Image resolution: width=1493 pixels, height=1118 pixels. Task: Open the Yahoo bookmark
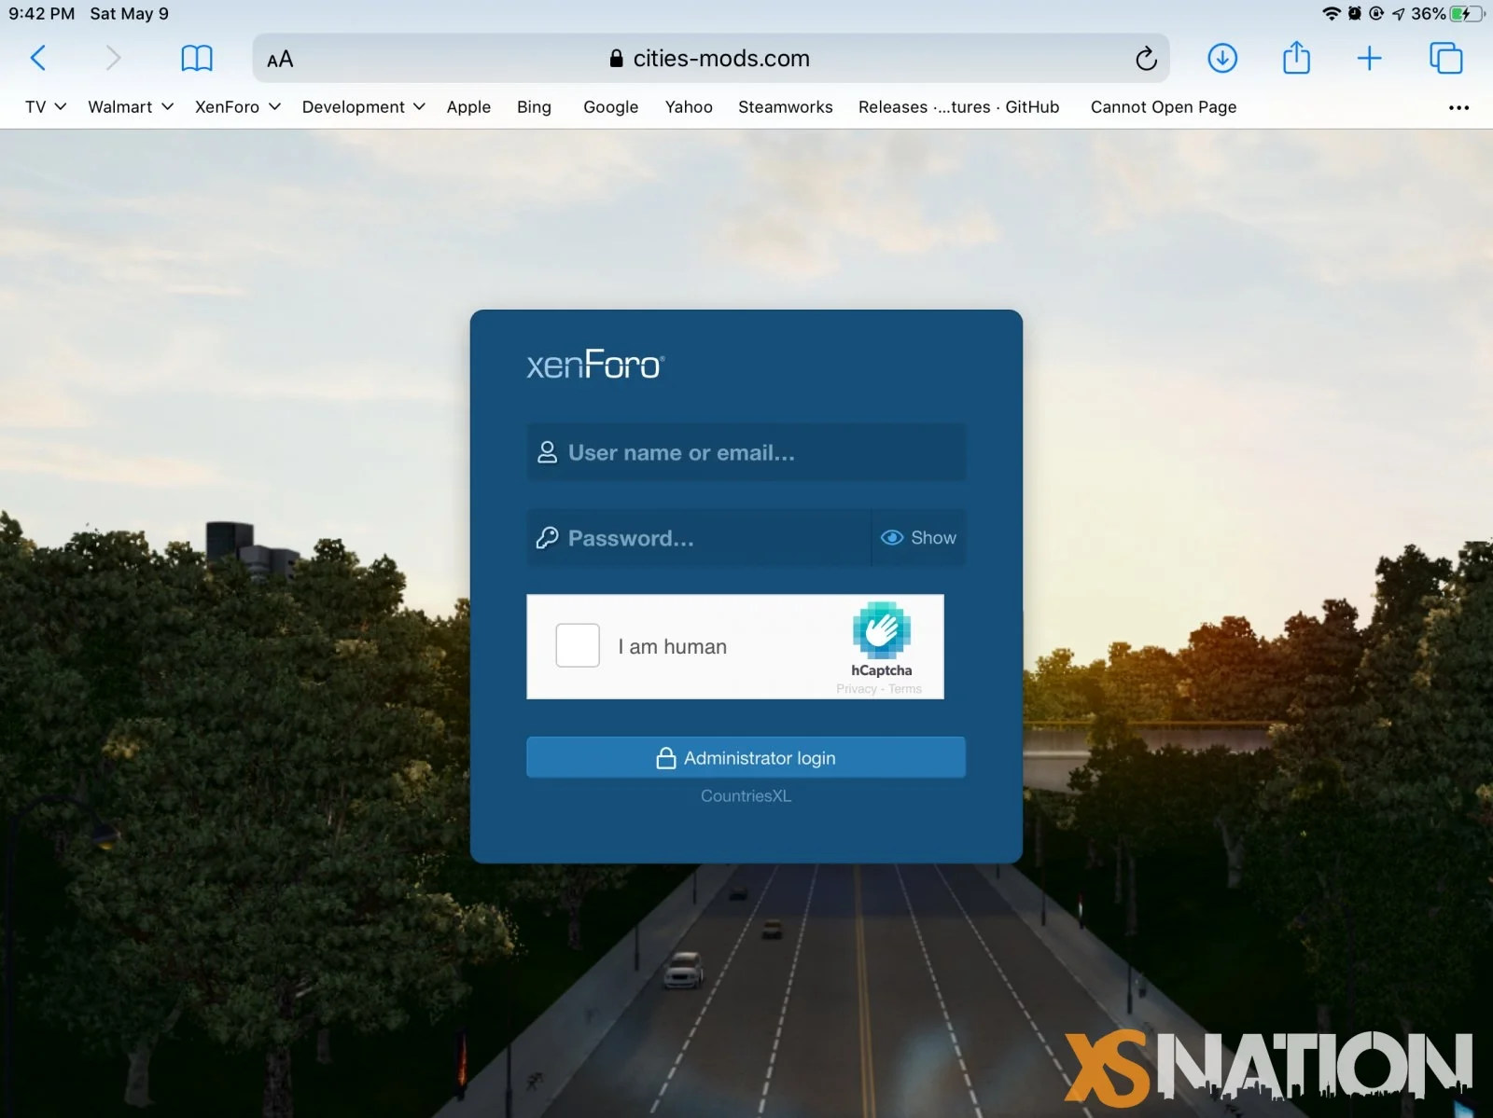(689, 107)
